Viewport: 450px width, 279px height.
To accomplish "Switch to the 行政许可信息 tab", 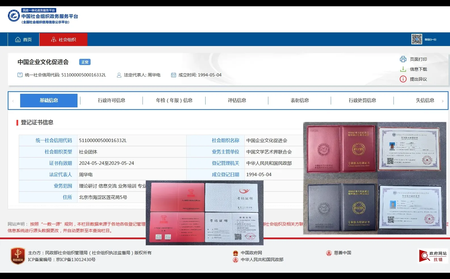I will 112,100.
